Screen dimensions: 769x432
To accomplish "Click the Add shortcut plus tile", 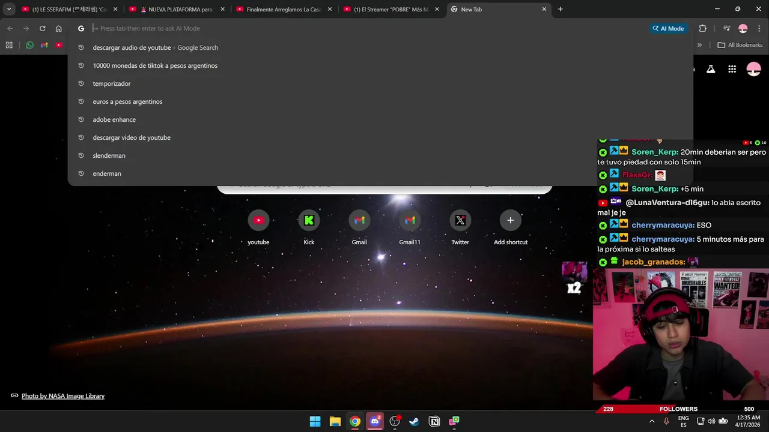I will (x=511, y=227).
